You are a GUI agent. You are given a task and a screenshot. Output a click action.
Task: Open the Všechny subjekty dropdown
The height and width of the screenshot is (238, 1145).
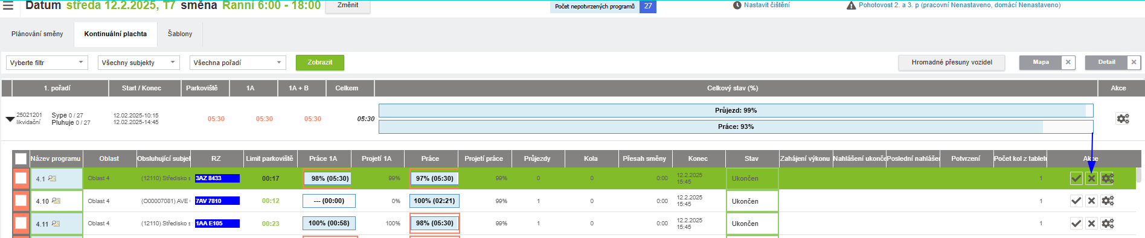pos(139,63)
